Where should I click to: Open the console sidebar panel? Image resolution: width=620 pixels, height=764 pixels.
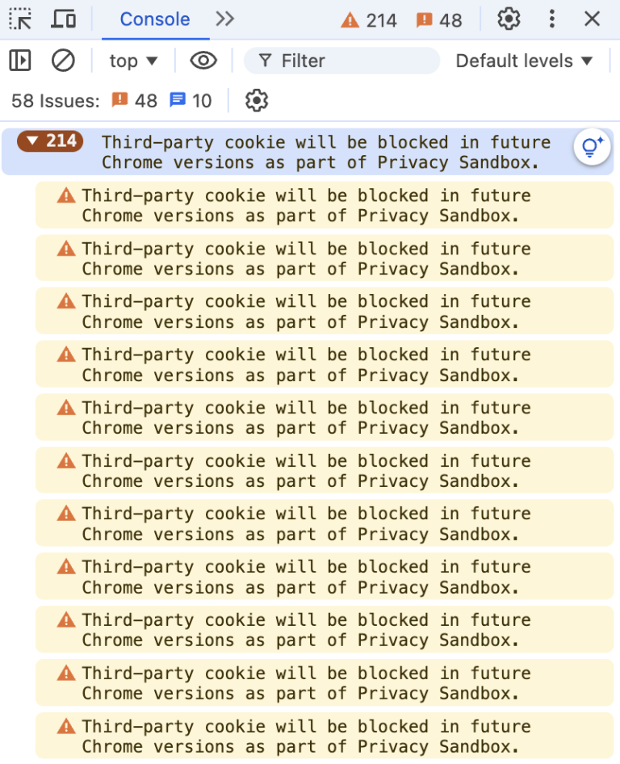(20, 60)
